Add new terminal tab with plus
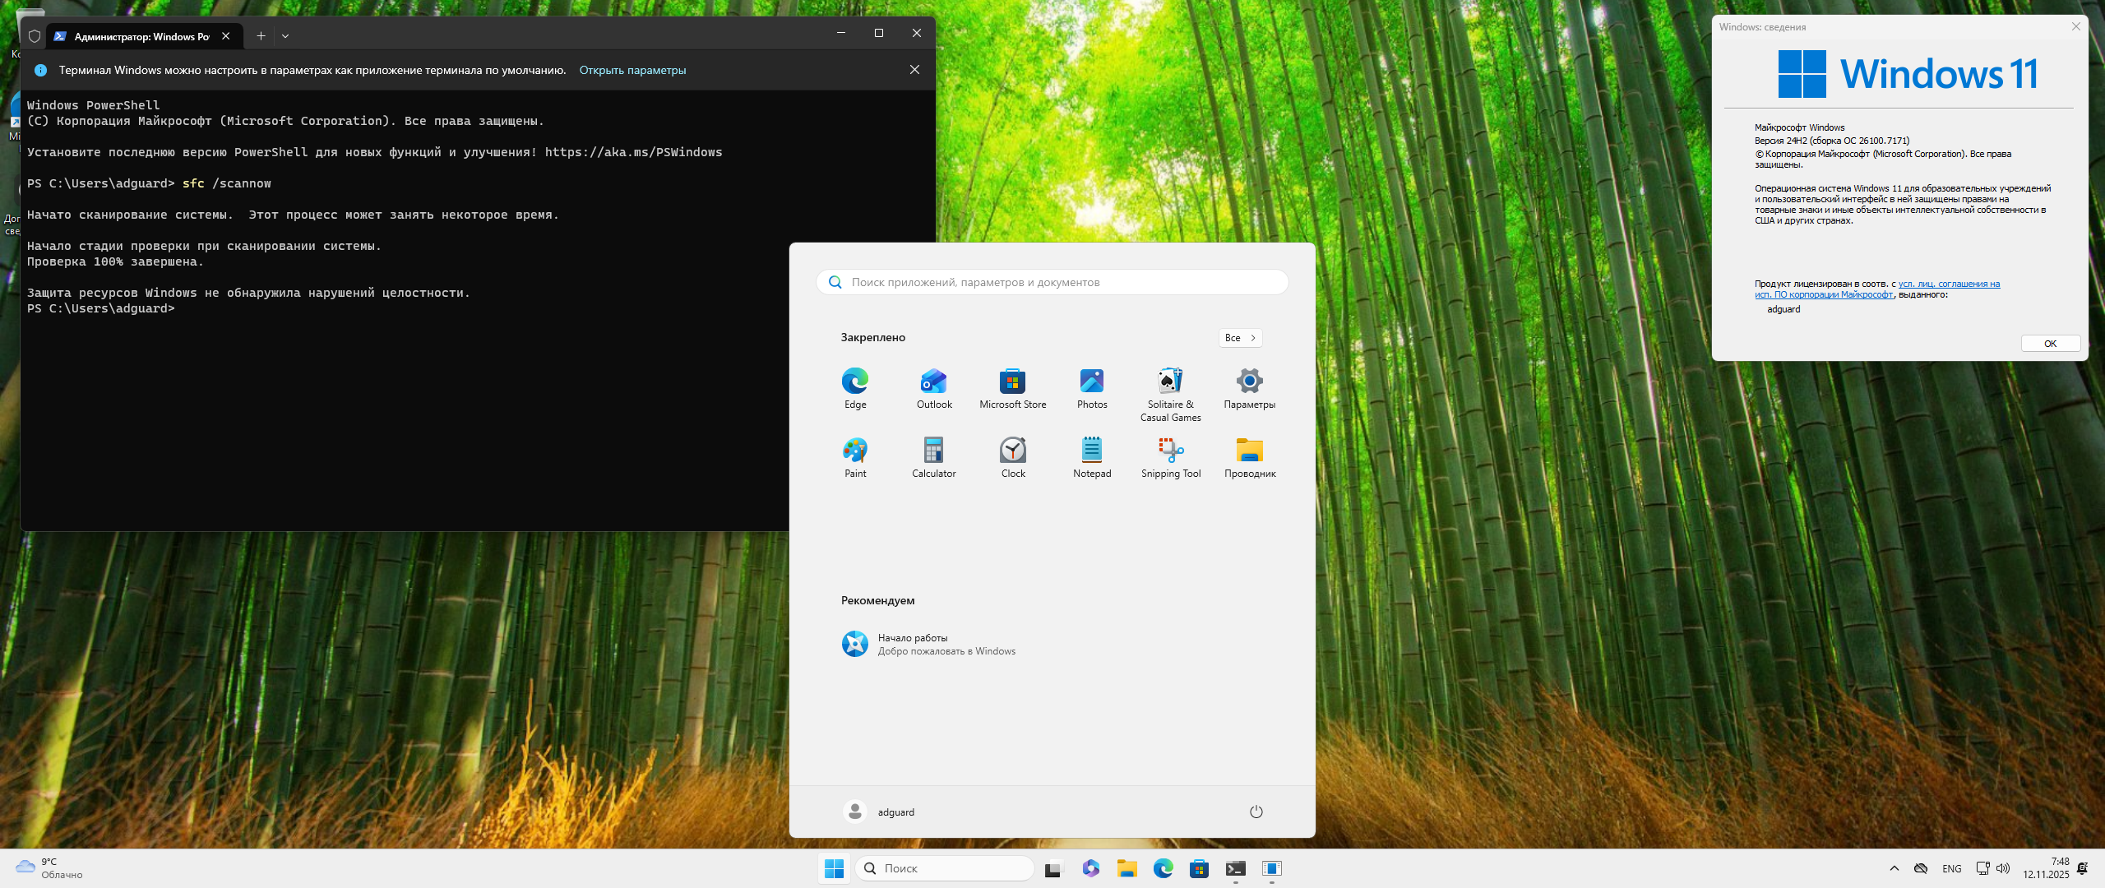Viewport: 2105px width, 888px height. tap(261, 36)
